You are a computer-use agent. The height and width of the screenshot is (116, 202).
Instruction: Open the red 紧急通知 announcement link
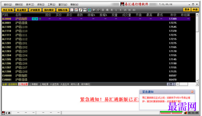(x=110, y=99)
